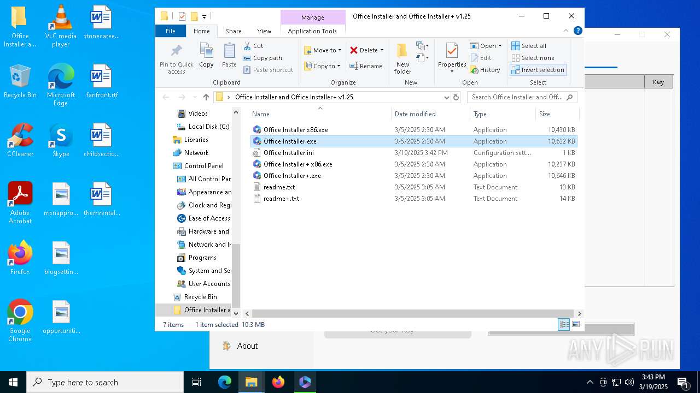Image resolution: width=700 pixels, height=393 pixels.
Task: Open the Move to dropdown
Action: click(x=323, y=50)
